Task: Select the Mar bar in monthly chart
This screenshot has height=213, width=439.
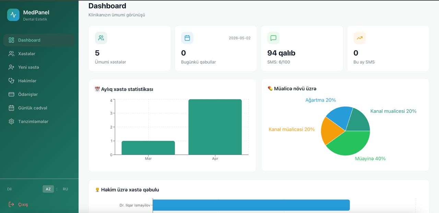Action: coord(148,148)
